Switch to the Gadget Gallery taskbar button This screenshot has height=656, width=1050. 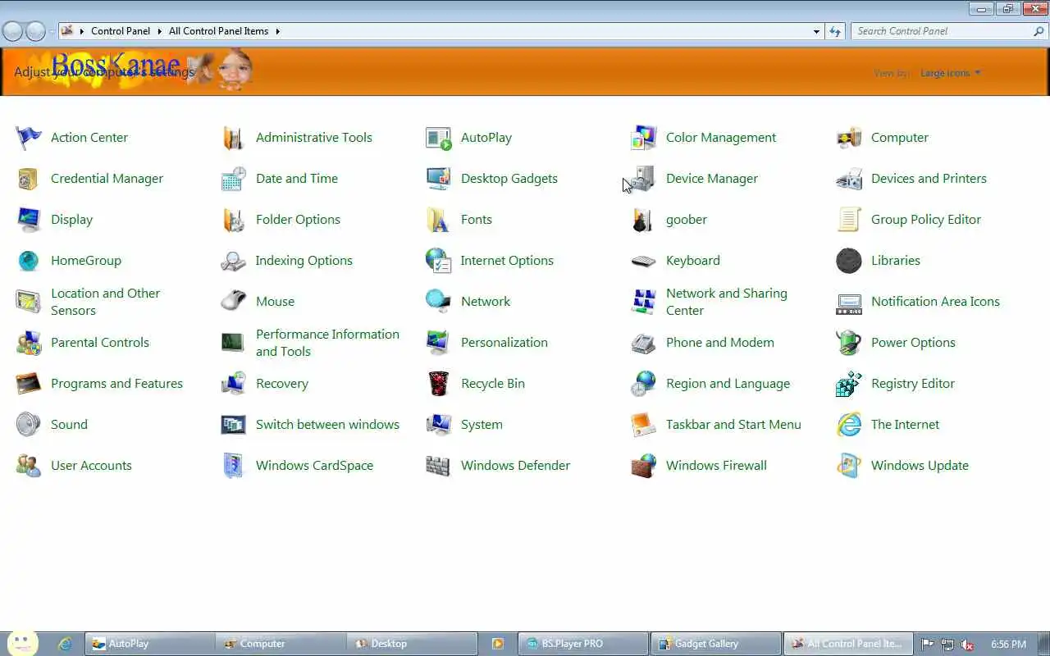715,644
